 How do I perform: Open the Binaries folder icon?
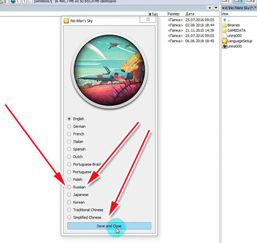(225, 25)
